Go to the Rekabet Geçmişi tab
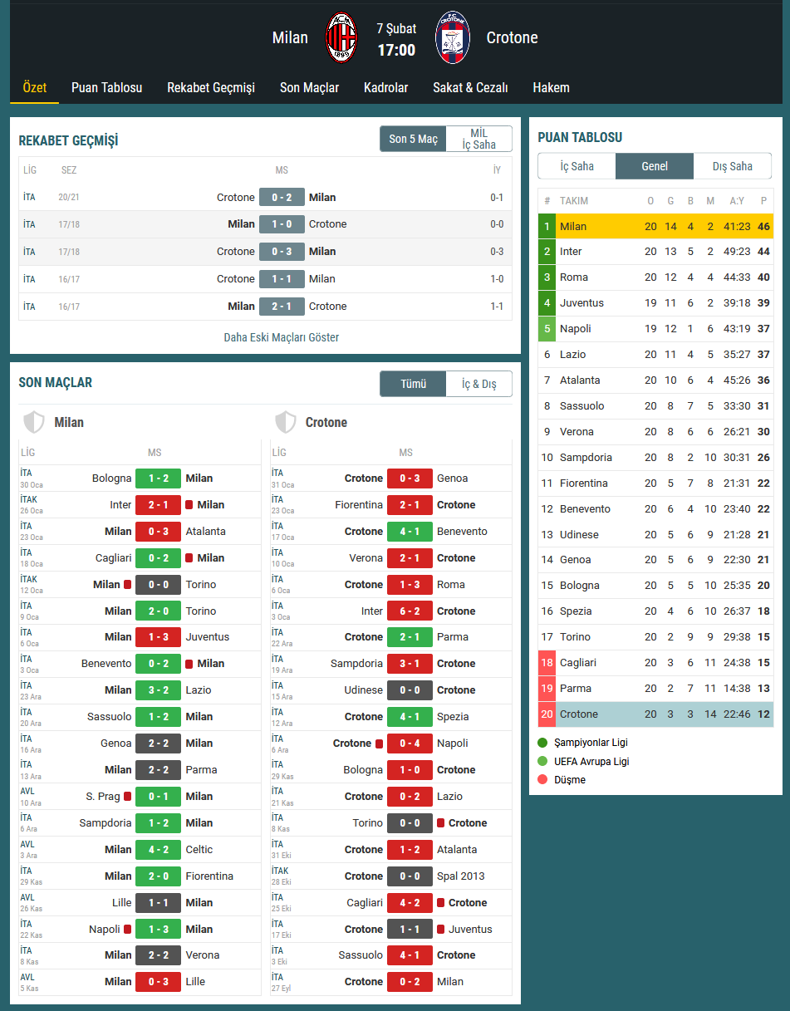This screenshot has height=1011, width=790. 211,87
